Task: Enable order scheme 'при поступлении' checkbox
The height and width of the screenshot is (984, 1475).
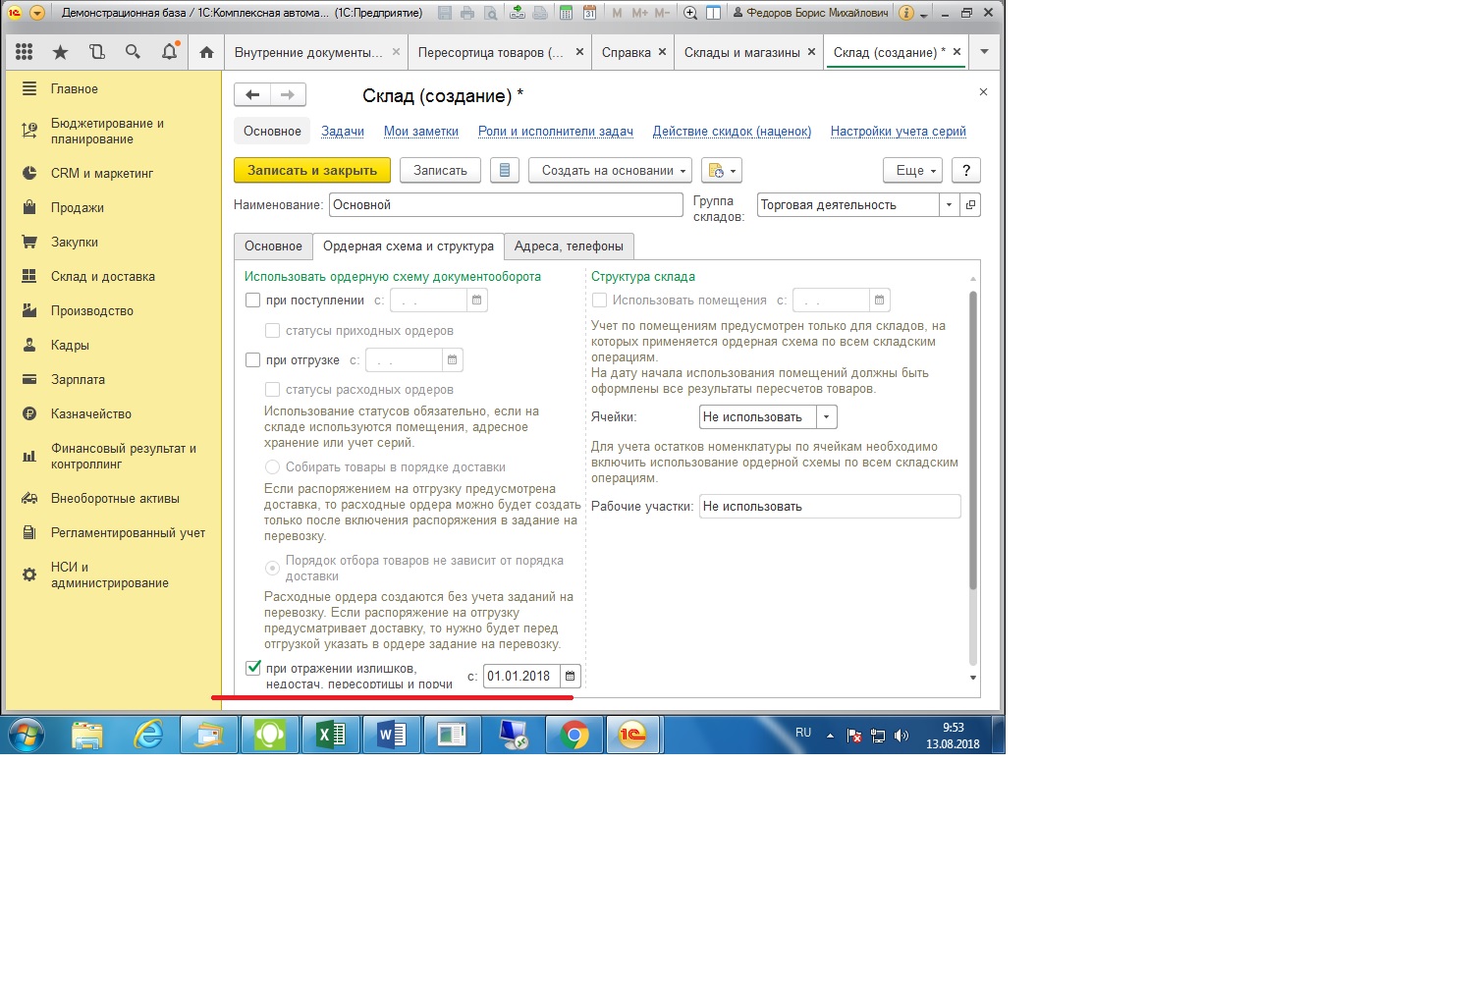Action: tap(253, 301)
